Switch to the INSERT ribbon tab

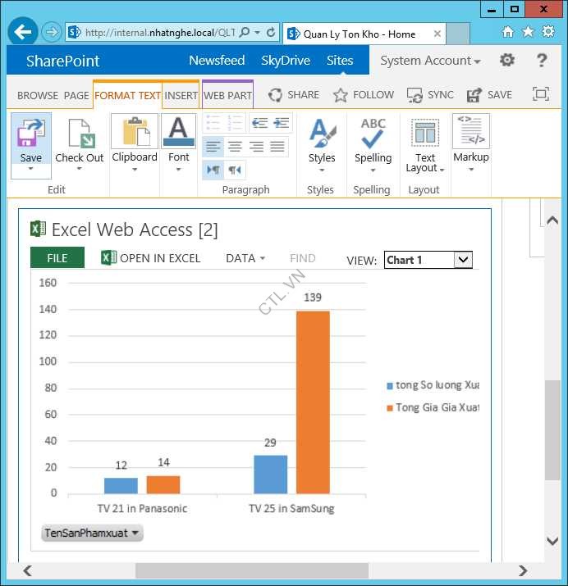coord(181,95)
